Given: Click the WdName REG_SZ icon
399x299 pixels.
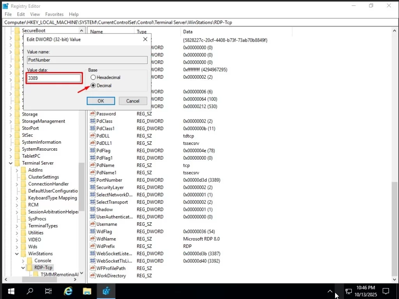Looking at the screenshot, I should [x=94, y=239].
